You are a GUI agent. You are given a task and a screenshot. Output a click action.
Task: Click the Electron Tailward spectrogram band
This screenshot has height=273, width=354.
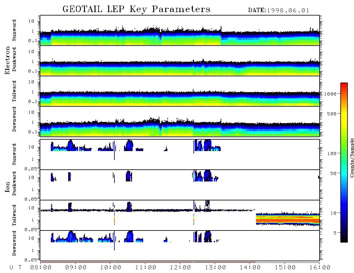[x=180, y=98]
